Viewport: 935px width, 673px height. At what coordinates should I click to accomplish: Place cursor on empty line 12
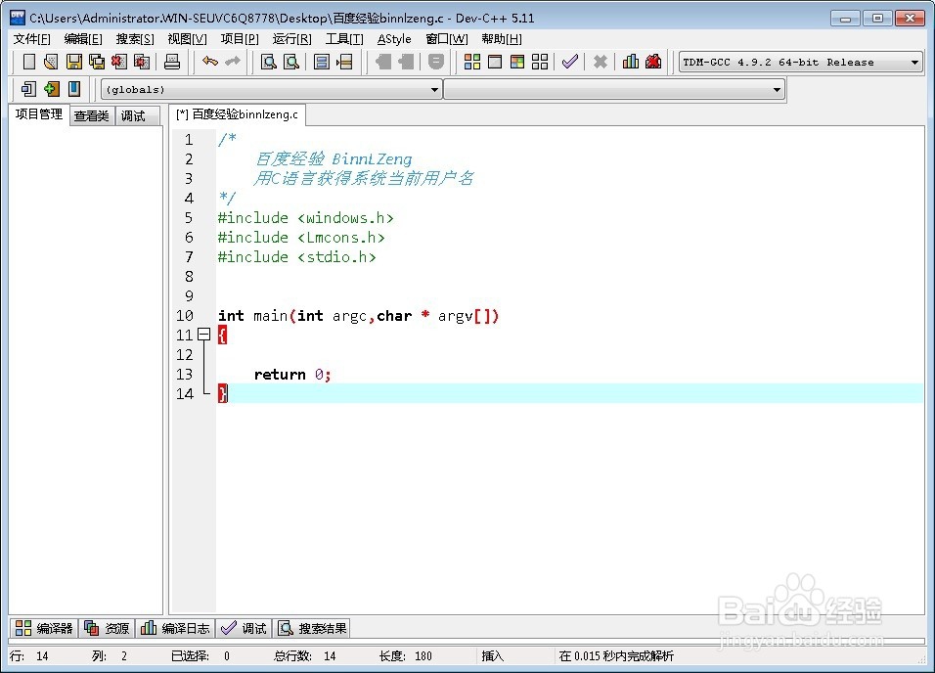pos(569,354)
